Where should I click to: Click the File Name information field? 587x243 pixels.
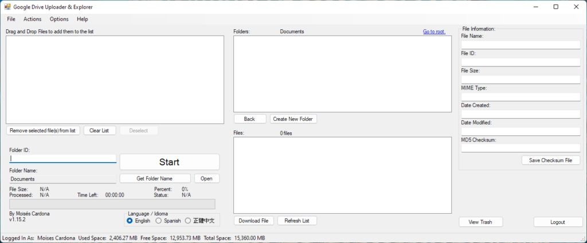tap(521, 45)
